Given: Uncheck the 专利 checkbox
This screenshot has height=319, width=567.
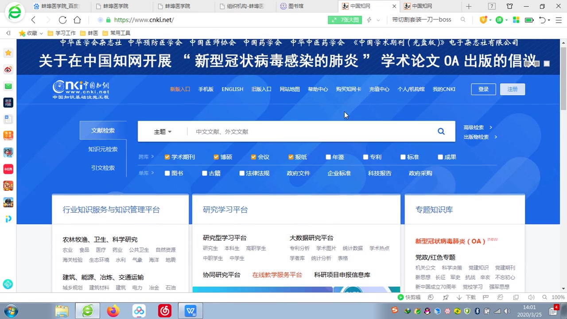Looking at the screenshot, I should (365, 157).
